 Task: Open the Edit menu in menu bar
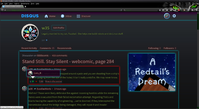tap(6, 4)
